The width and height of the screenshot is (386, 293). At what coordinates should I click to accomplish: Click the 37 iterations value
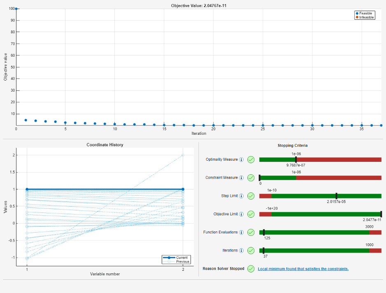tap(265, 256)
